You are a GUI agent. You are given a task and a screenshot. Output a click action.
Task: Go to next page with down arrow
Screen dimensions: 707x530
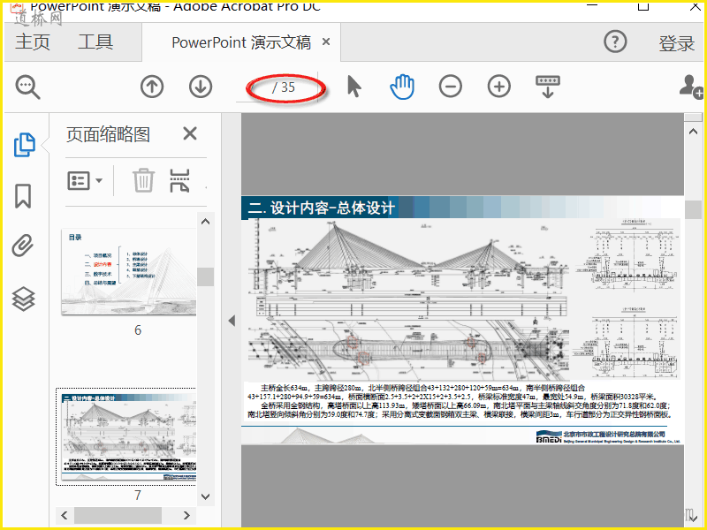click(x=201, y=87)
